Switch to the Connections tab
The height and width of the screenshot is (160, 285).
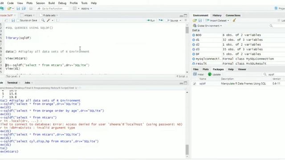[x=233, y=16]
